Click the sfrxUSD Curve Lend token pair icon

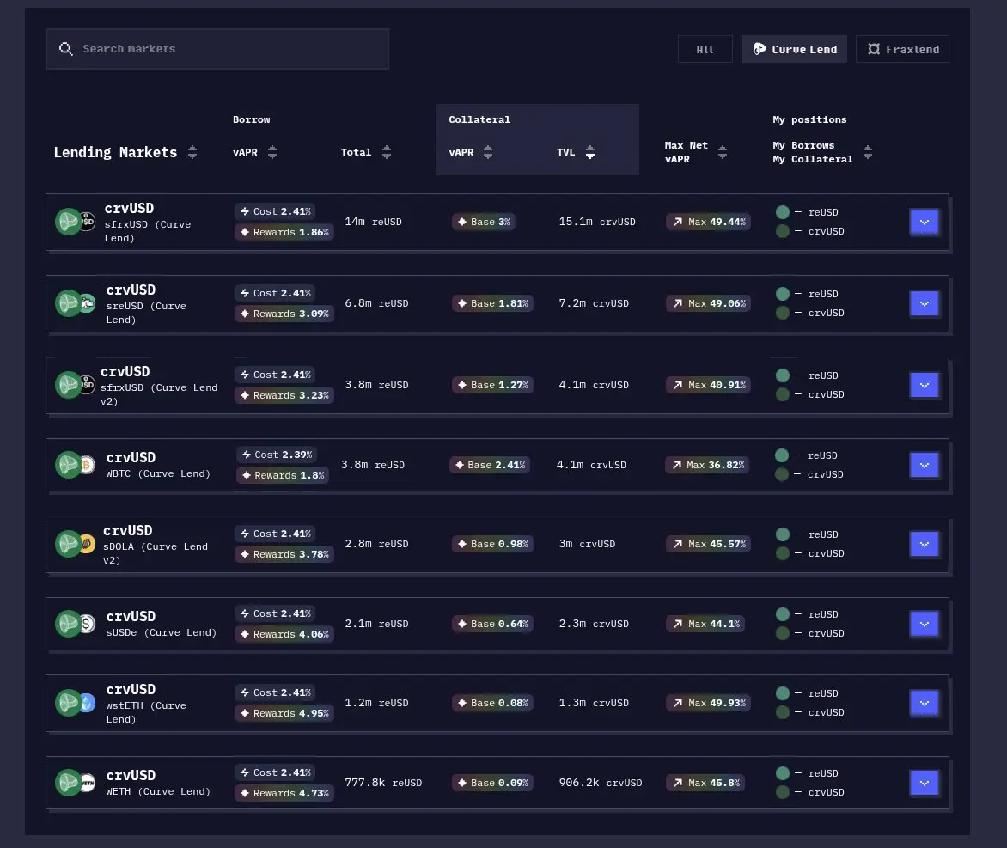tap(75, 223)
